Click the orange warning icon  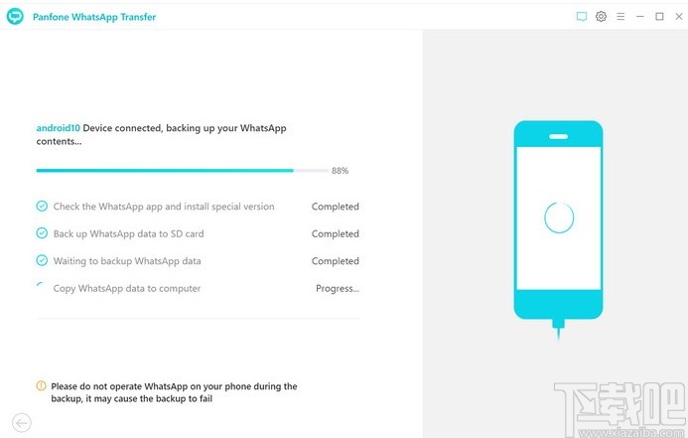41,386
